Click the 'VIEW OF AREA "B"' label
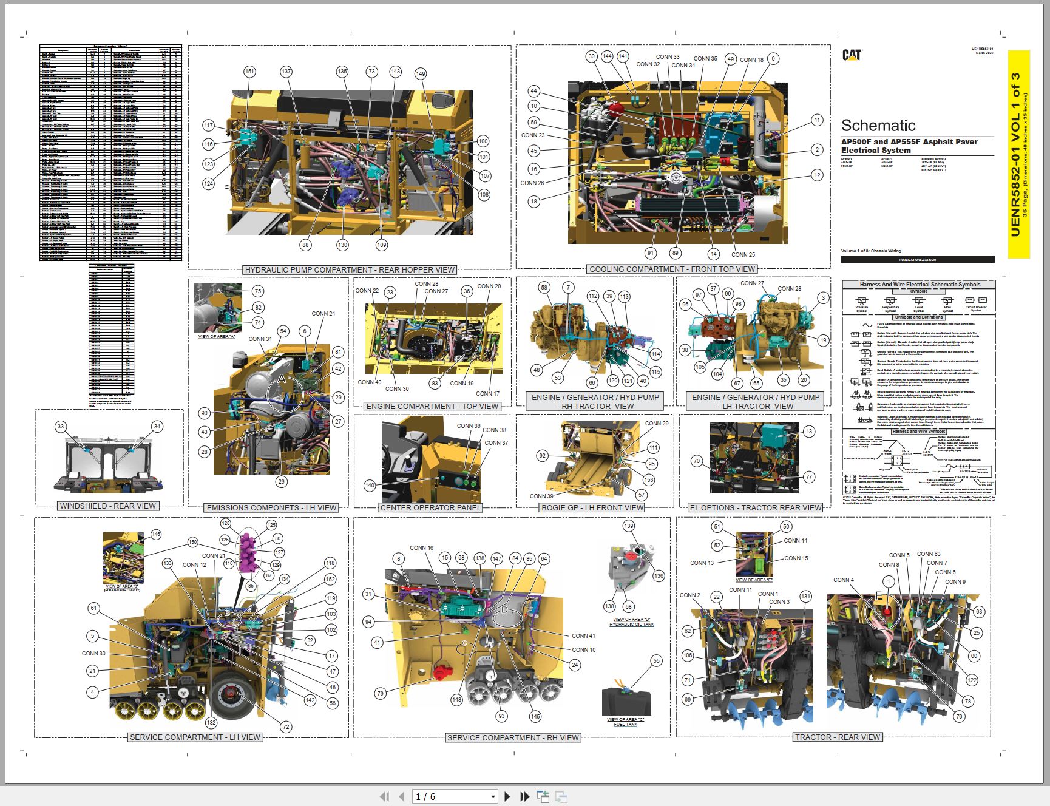 pos(123,588)
